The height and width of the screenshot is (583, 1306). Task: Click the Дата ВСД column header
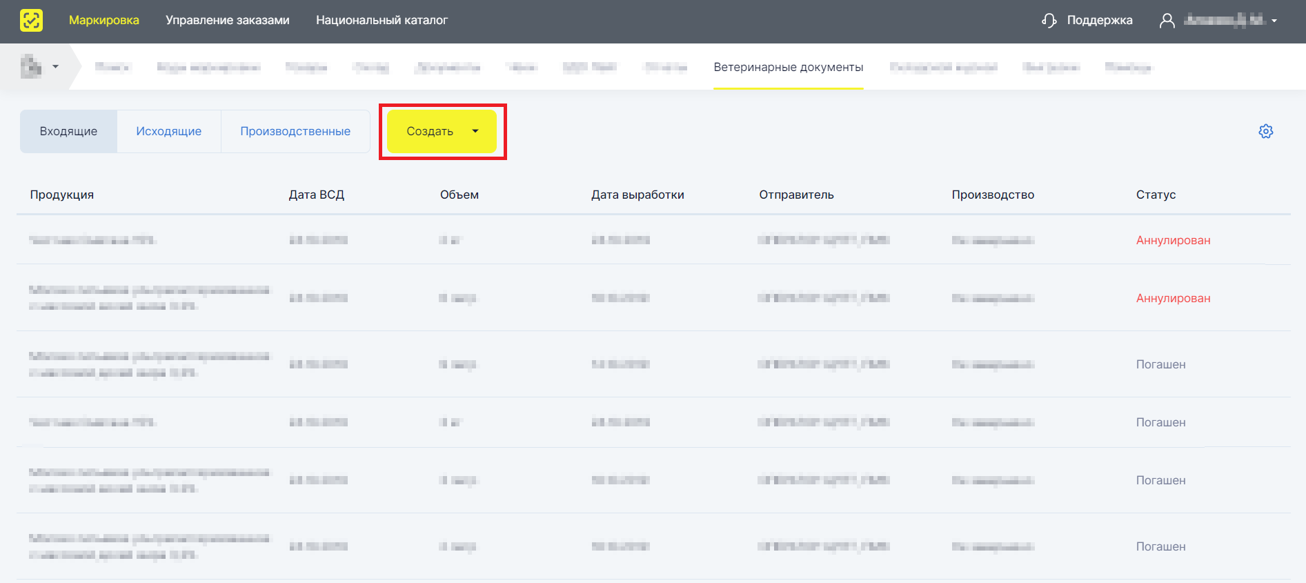pyautogui.click(x=317, y=195)
